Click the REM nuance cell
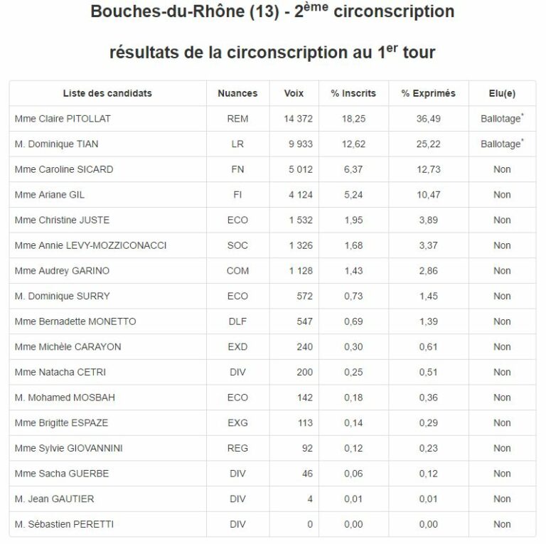 point(237,119)
